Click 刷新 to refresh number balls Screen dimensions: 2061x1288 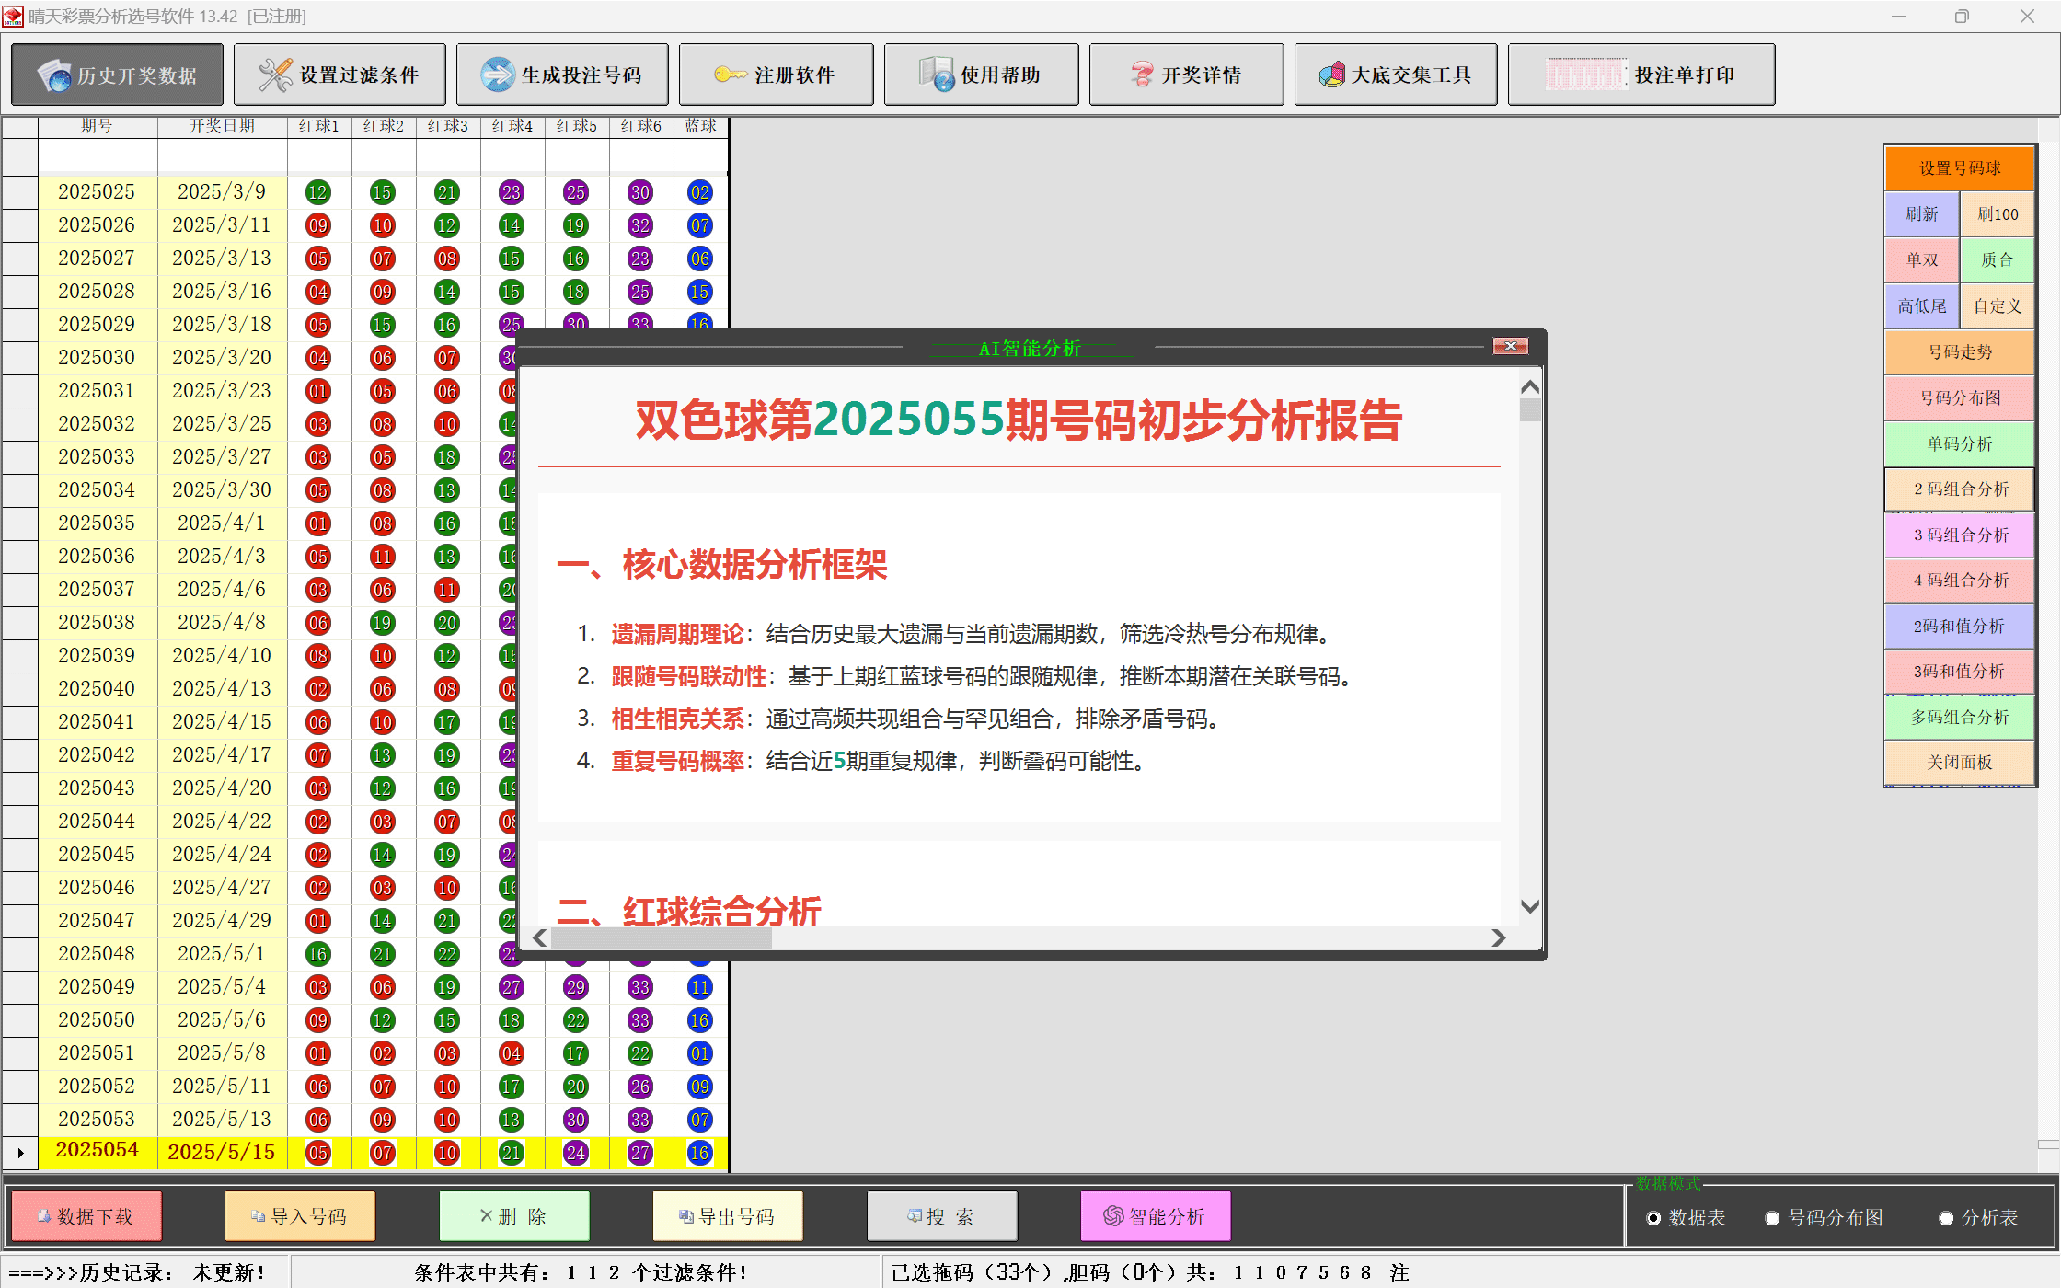click(1921, 213)
